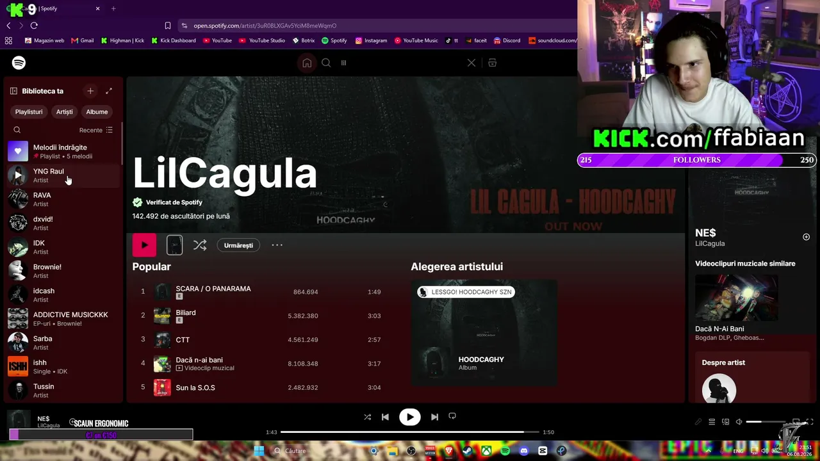Bookmark this page in the address bar
This screenshot has height=461, width=820.
(x=168, y=26)
